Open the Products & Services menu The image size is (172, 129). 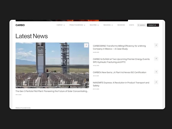click(76, 25)
